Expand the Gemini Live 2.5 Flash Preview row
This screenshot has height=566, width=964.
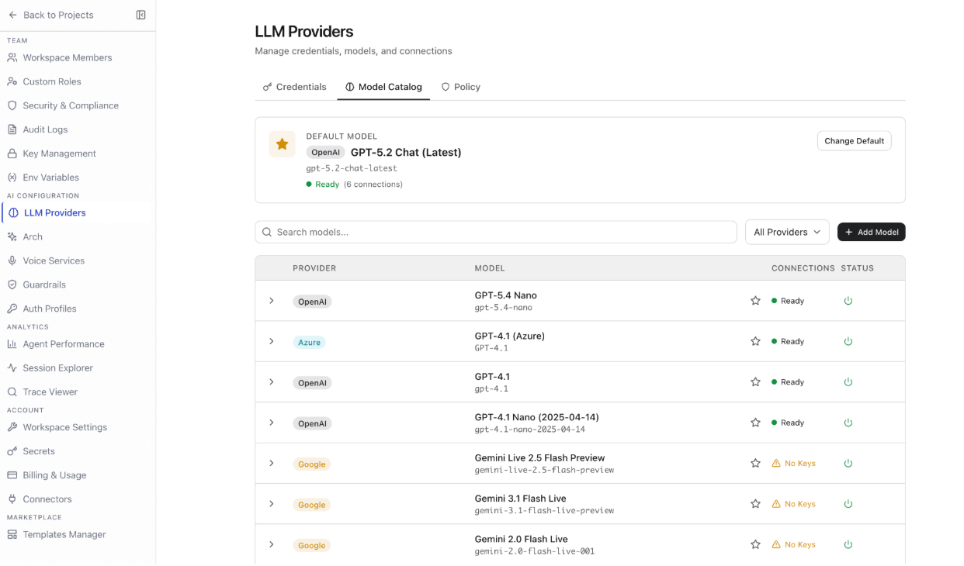(x=272, y=463)
